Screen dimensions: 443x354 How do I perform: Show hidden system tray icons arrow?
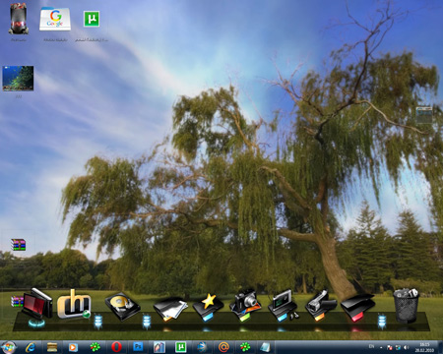381,347
